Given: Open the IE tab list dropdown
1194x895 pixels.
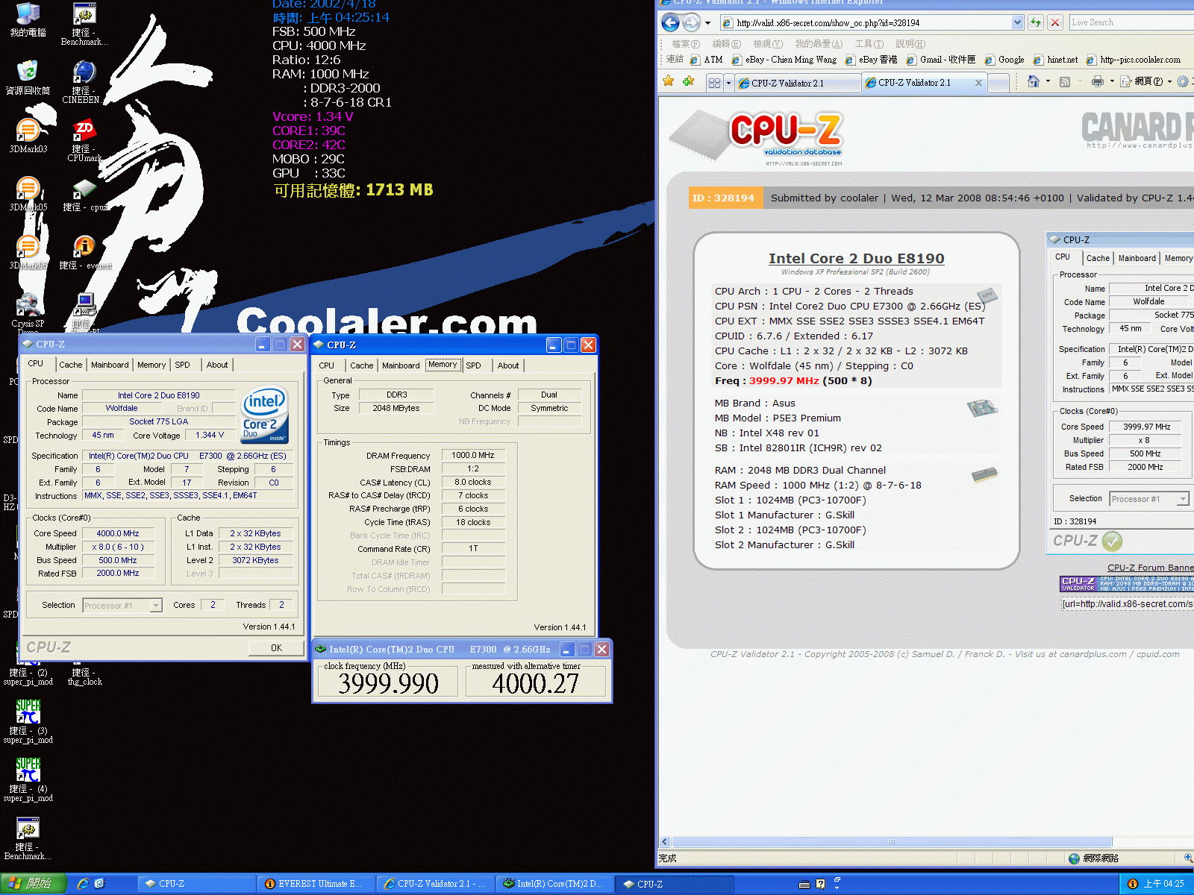Looking at the screenshot, I should (x=729, y=83).
